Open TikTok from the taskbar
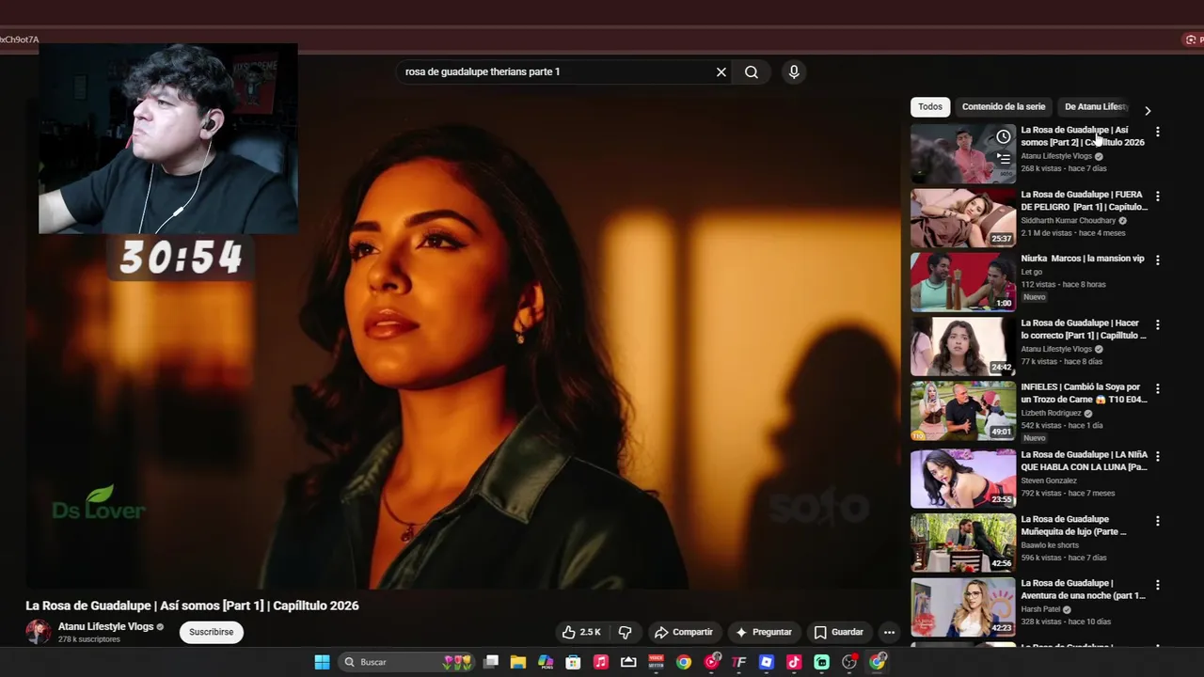Screen dimensions: 1204x677 tap(794, 662)
